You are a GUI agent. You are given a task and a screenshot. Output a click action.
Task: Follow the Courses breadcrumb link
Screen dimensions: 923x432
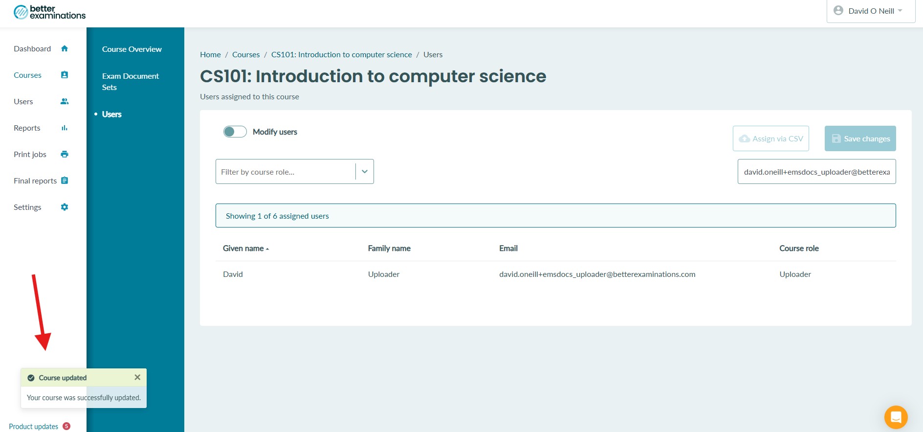pyautogui.click(x=246, y=54)
